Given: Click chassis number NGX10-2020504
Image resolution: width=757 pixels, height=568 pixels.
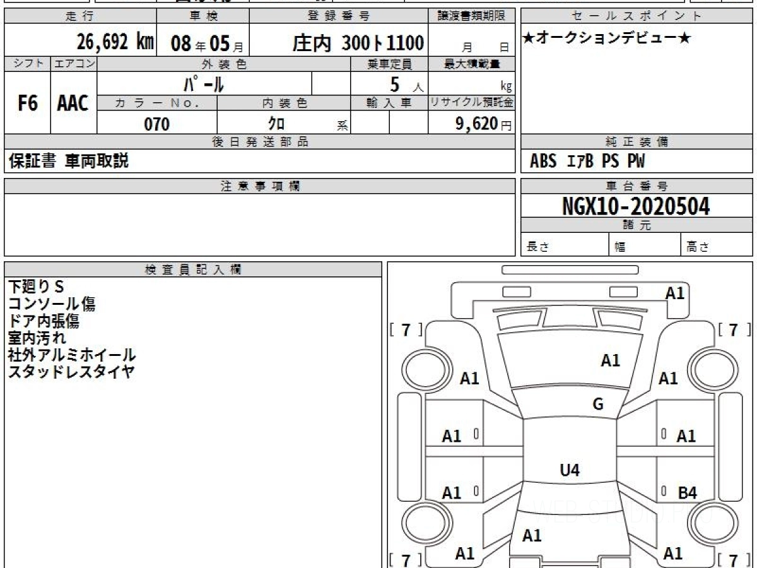Looking at the screenshot, I should (636, 206).
